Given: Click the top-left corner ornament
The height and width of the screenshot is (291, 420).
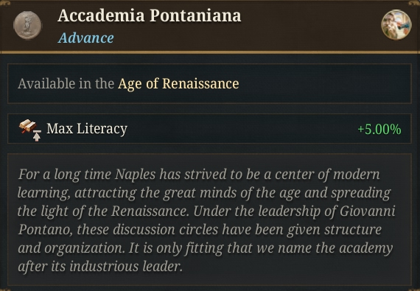Looking at the screenshot, I should [x=5, y=3].
